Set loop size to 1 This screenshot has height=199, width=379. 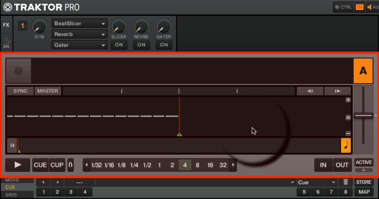pyautogui.click(x=159, y=165)
